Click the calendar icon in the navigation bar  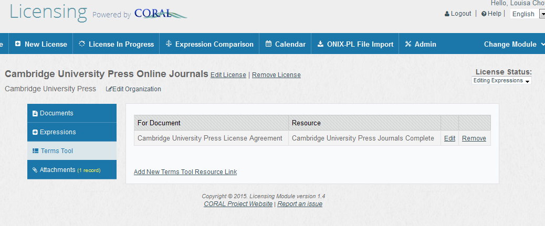pos(268,44)
